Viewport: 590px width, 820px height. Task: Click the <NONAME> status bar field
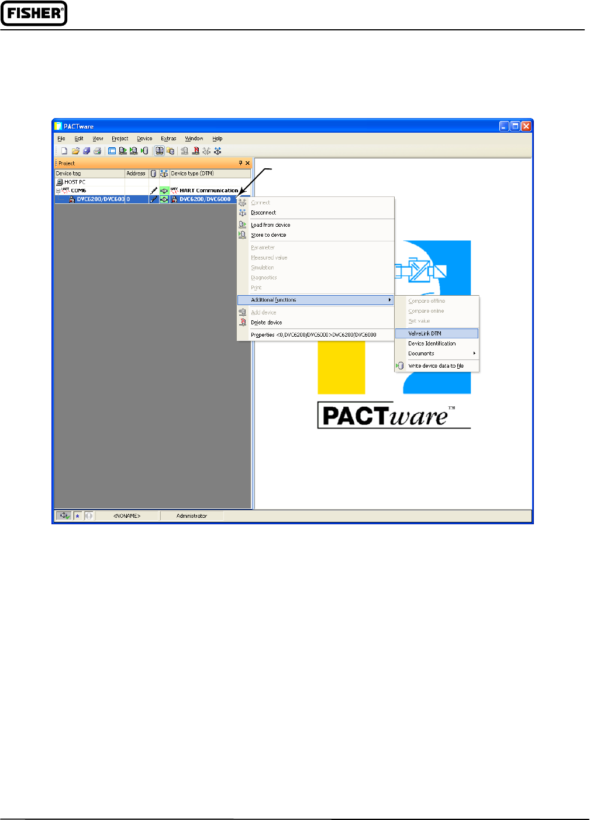click(x=127, y=515)
